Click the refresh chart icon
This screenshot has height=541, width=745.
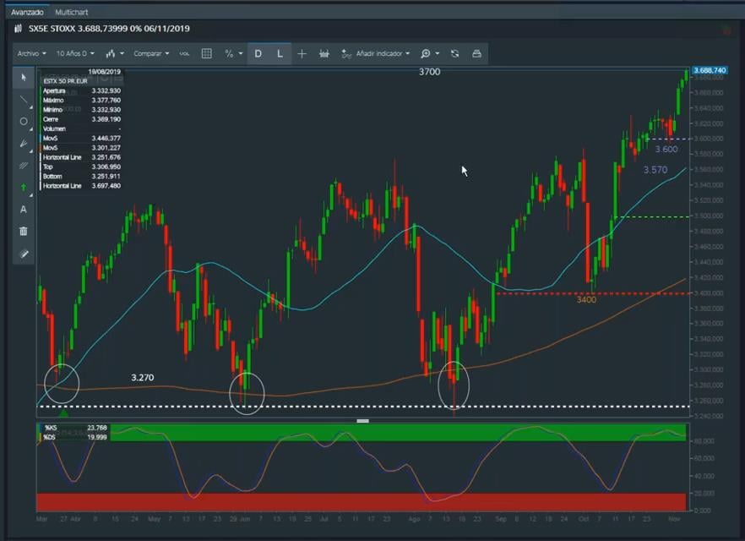[454, 54]
